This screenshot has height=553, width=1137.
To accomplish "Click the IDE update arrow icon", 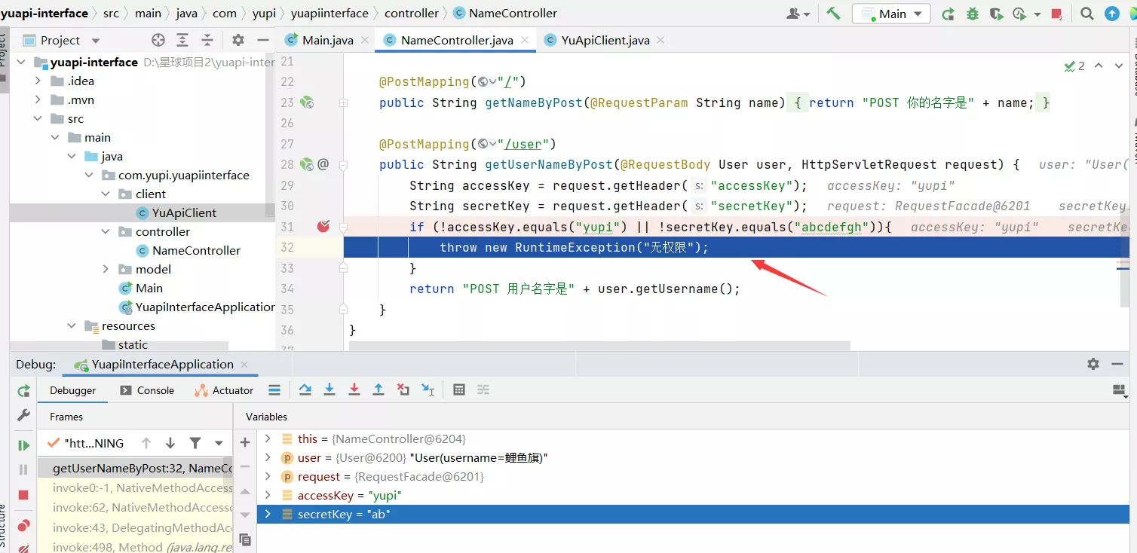I will coord(1112,14).
